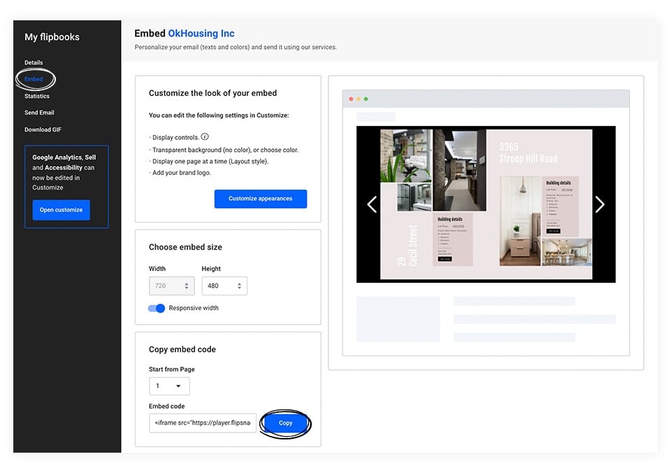Click the Width field showing 720
The width and height of the screenshot is (671, 473).
[x=172, y=285]
